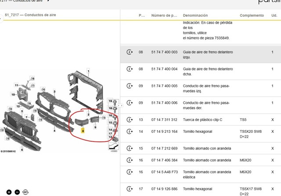Select callout 2 in the diagram
The image size is (281, 196).
[x=88, y=114]
